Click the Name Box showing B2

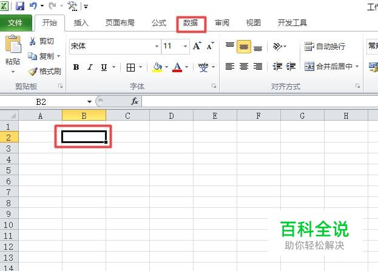click(41, 102)
